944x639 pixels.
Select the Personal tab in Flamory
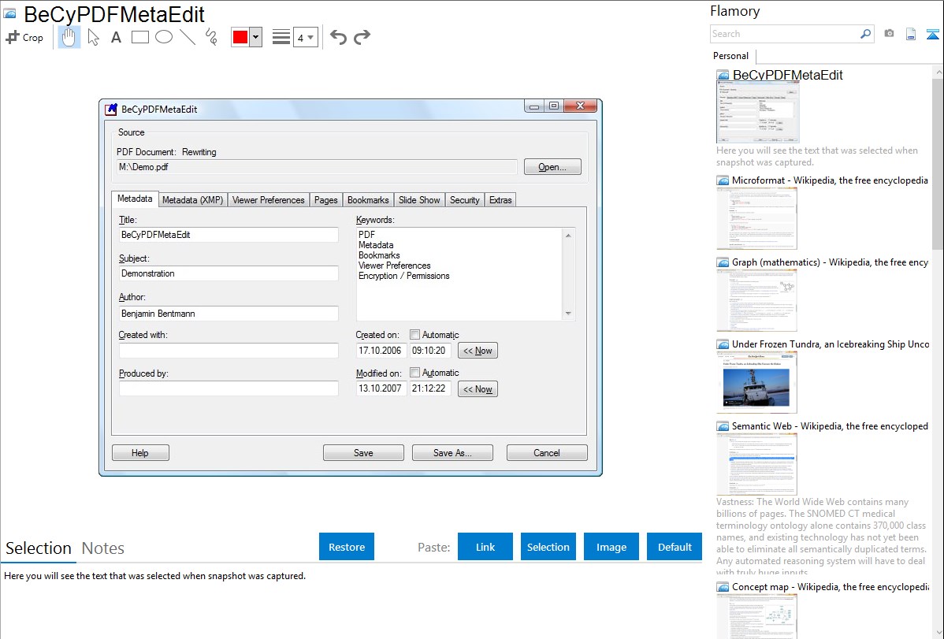731,56
